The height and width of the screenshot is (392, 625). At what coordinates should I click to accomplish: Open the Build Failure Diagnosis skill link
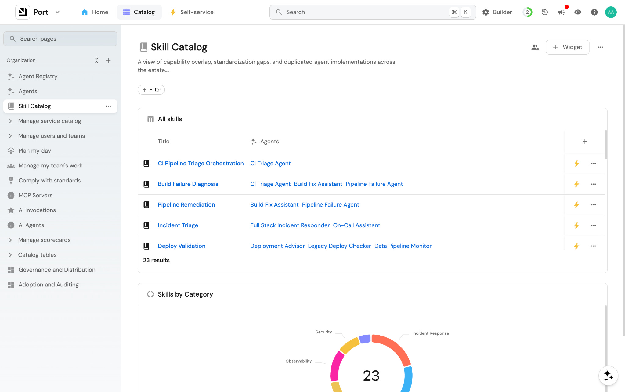[188, 184]
